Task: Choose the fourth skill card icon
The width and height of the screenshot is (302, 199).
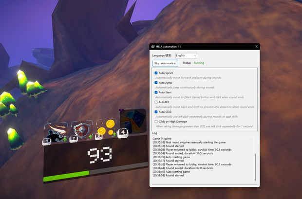Action: [133, 121]
